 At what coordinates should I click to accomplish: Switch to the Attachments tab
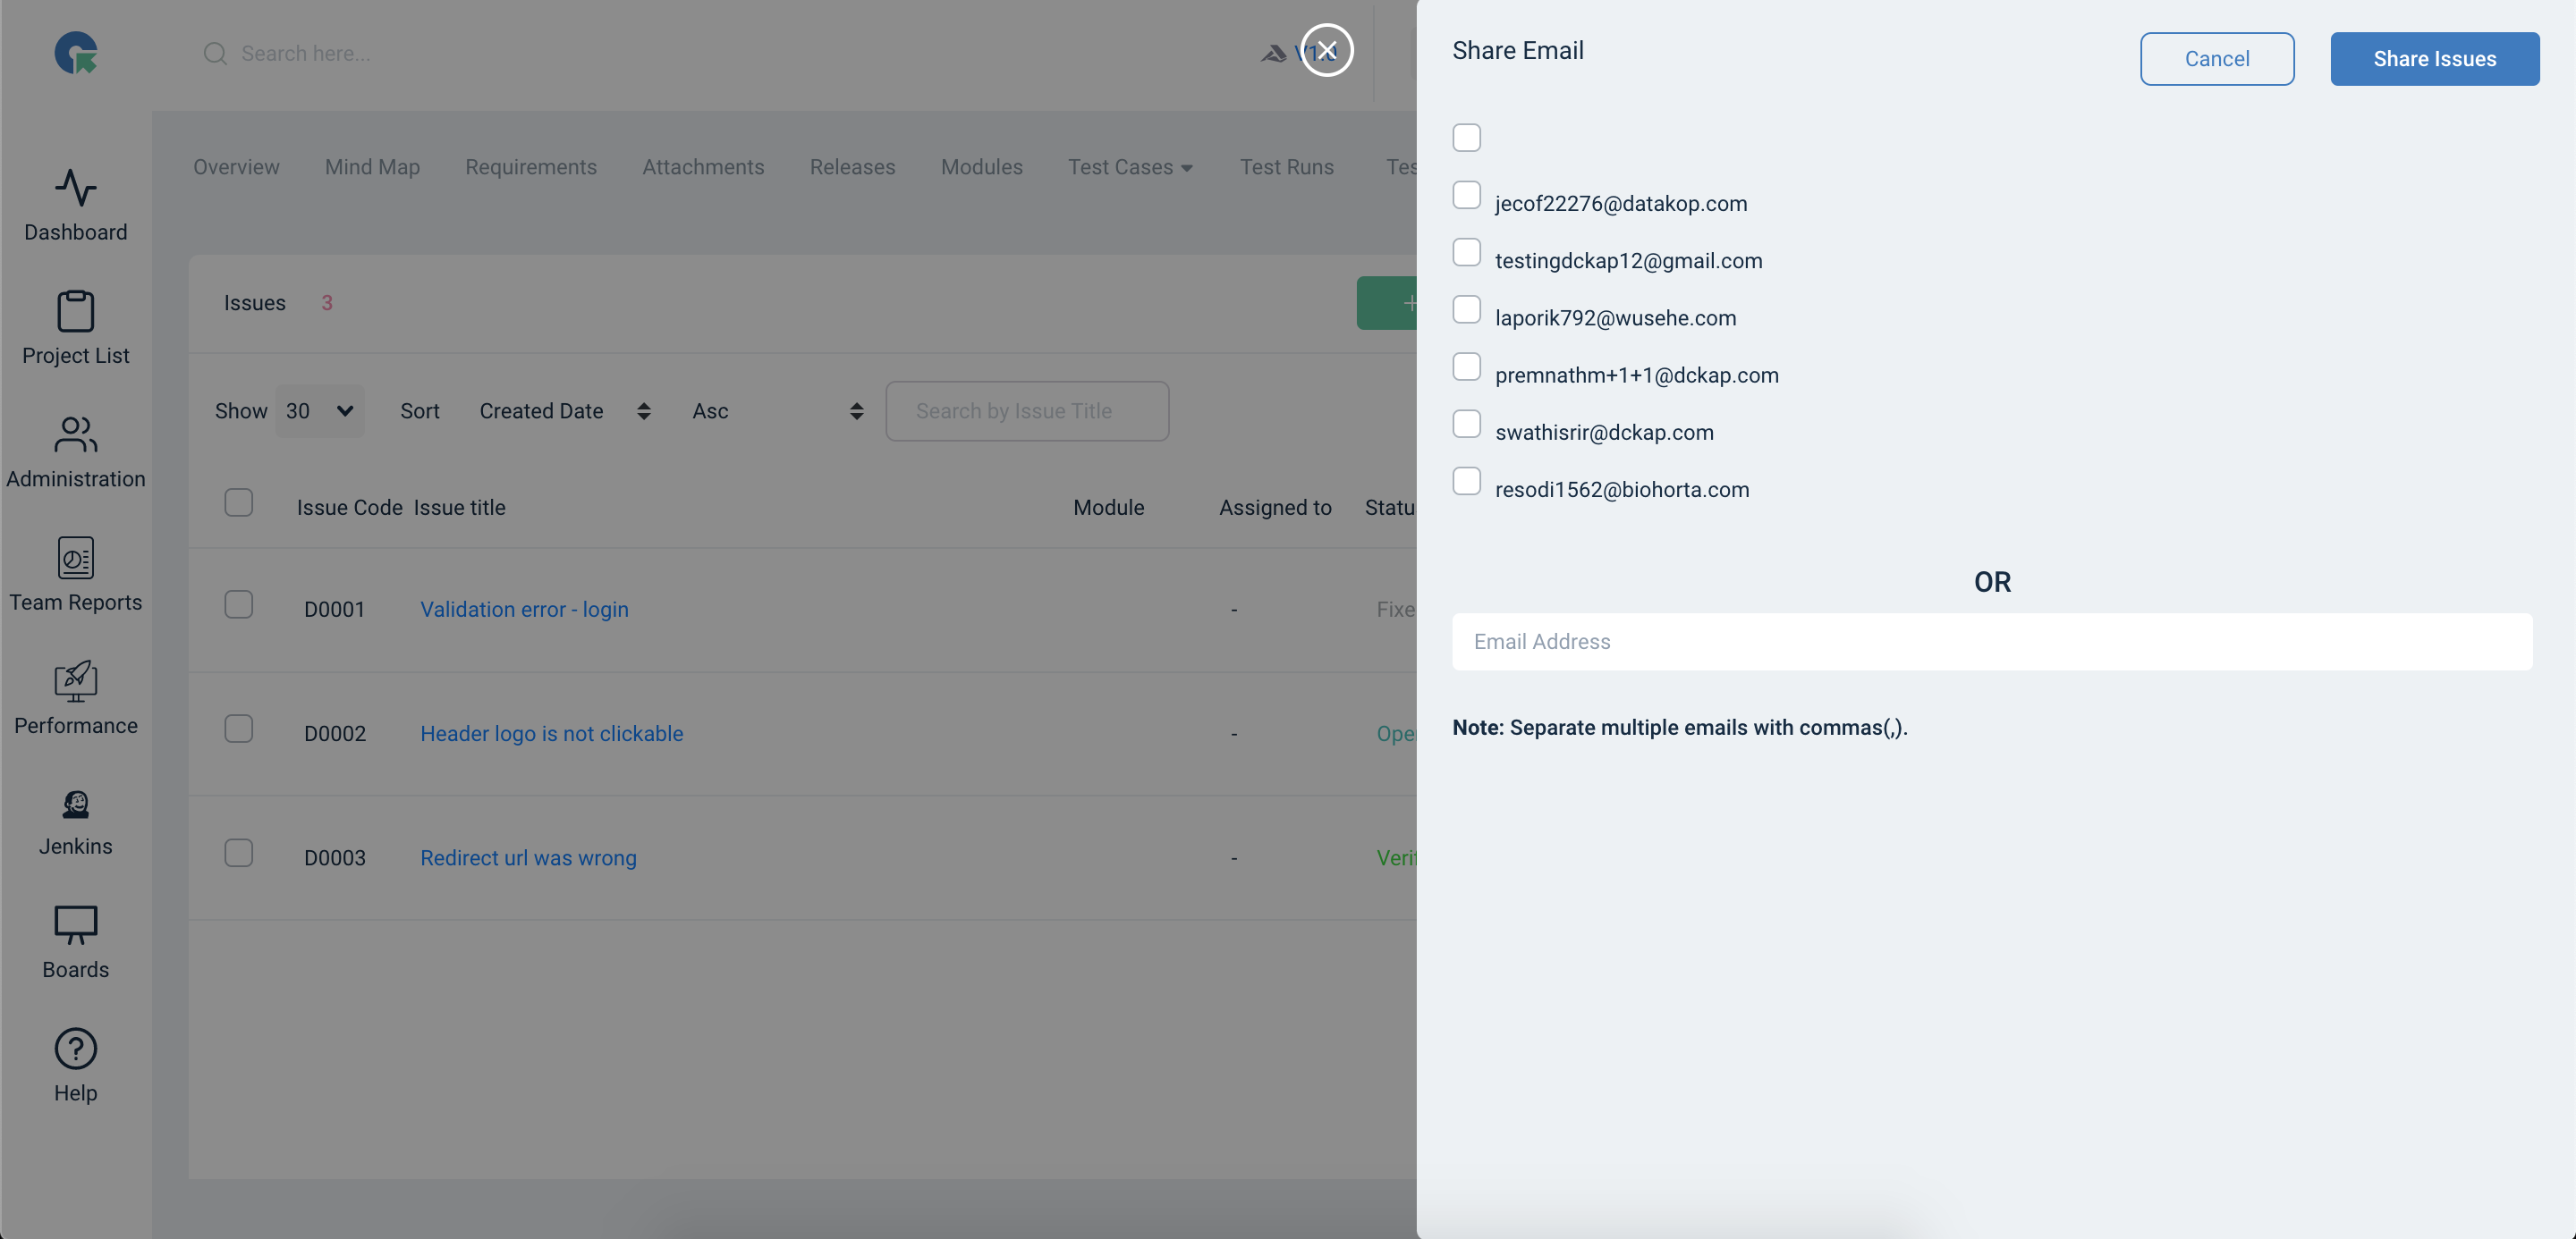tap(703, 167)
